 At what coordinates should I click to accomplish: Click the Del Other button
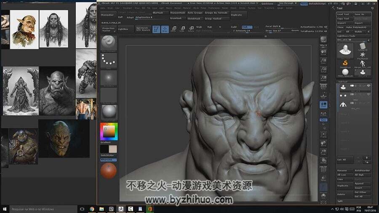point(362,192)
